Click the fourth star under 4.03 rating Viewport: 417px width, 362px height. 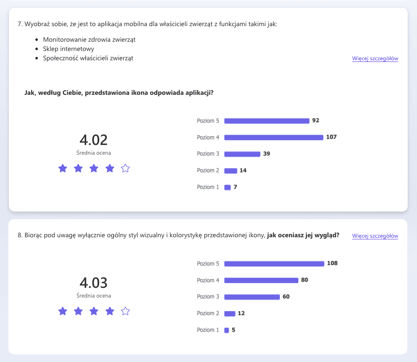point(110,311)
